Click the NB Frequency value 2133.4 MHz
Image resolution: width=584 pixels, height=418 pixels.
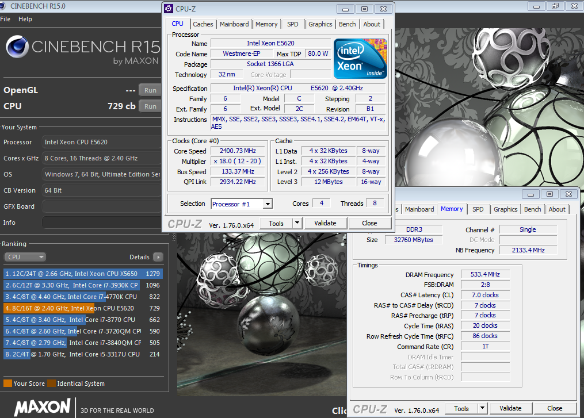(x=528, y=250)
